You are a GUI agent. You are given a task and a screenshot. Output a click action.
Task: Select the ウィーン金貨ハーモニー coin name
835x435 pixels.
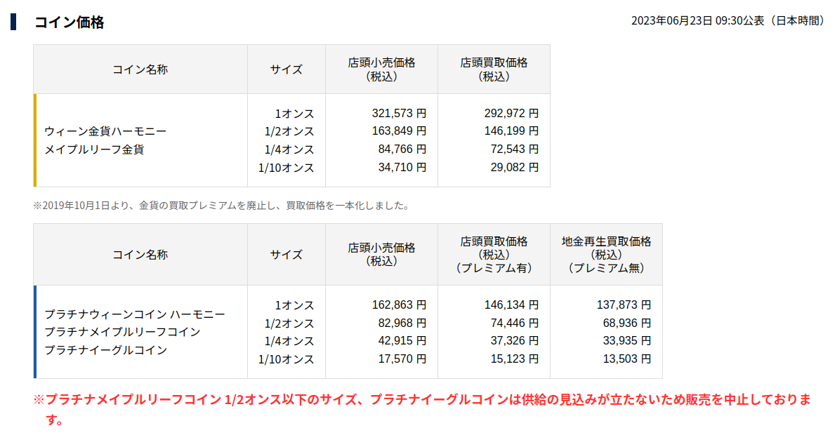105,131
